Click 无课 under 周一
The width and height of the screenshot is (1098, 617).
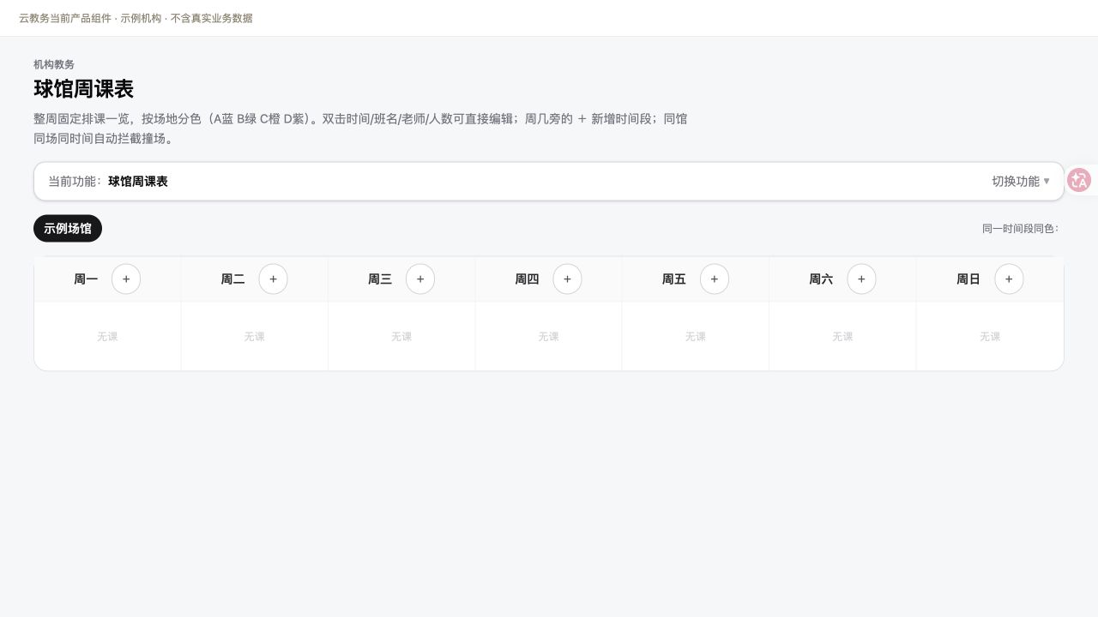(x=107, y=337)
